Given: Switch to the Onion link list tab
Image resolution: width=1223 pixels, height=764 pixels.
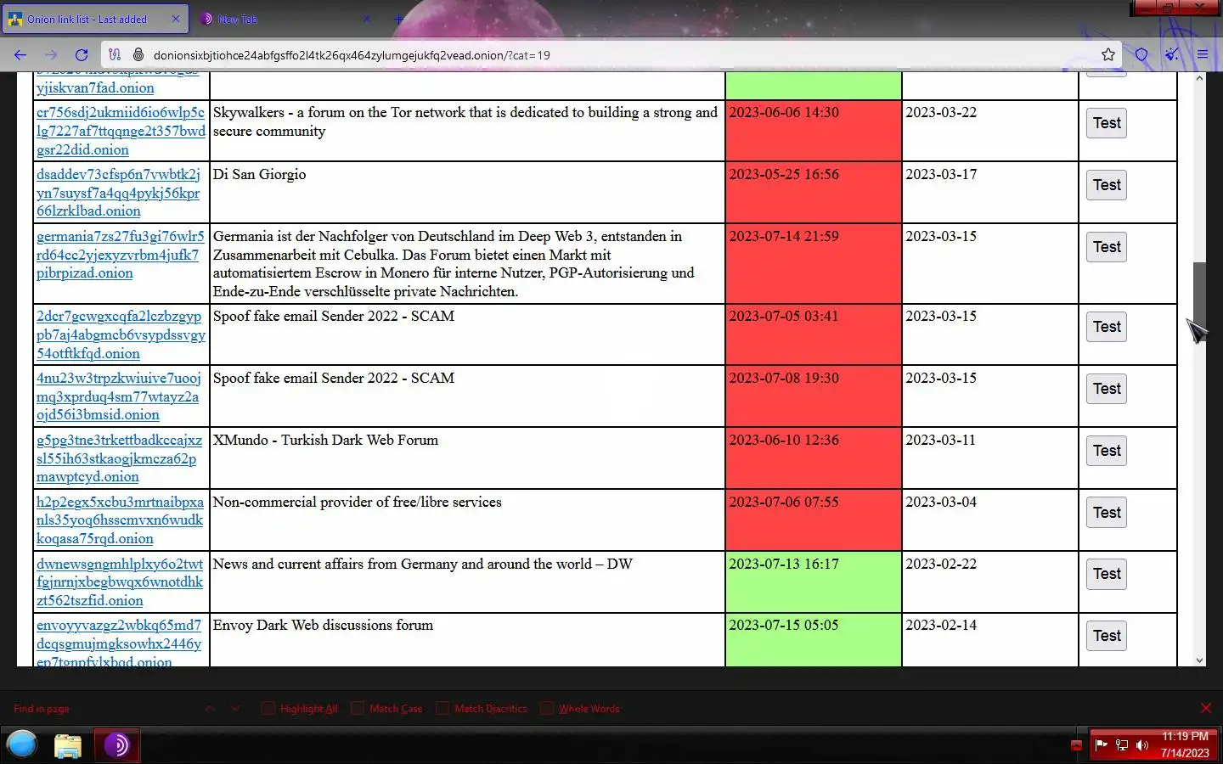Looking at the screenshot, I should tap(95, 19).
